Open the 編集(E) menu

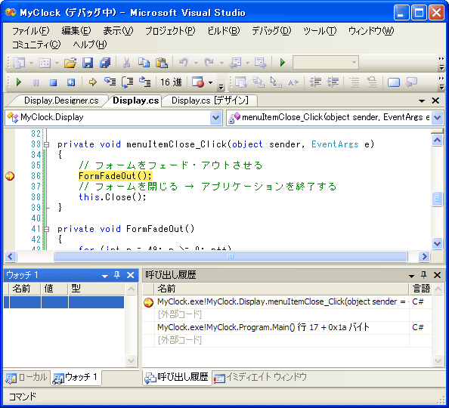tap(76, 31)
